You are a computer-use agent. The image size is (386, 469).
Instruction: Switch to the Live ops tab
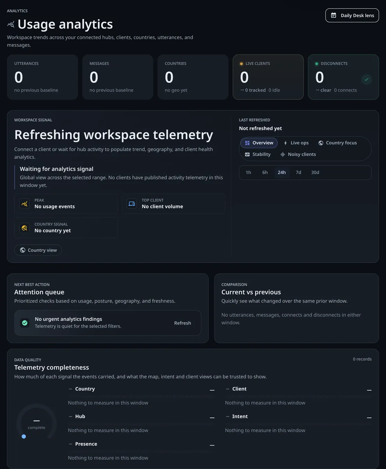[x=296, y=143]
